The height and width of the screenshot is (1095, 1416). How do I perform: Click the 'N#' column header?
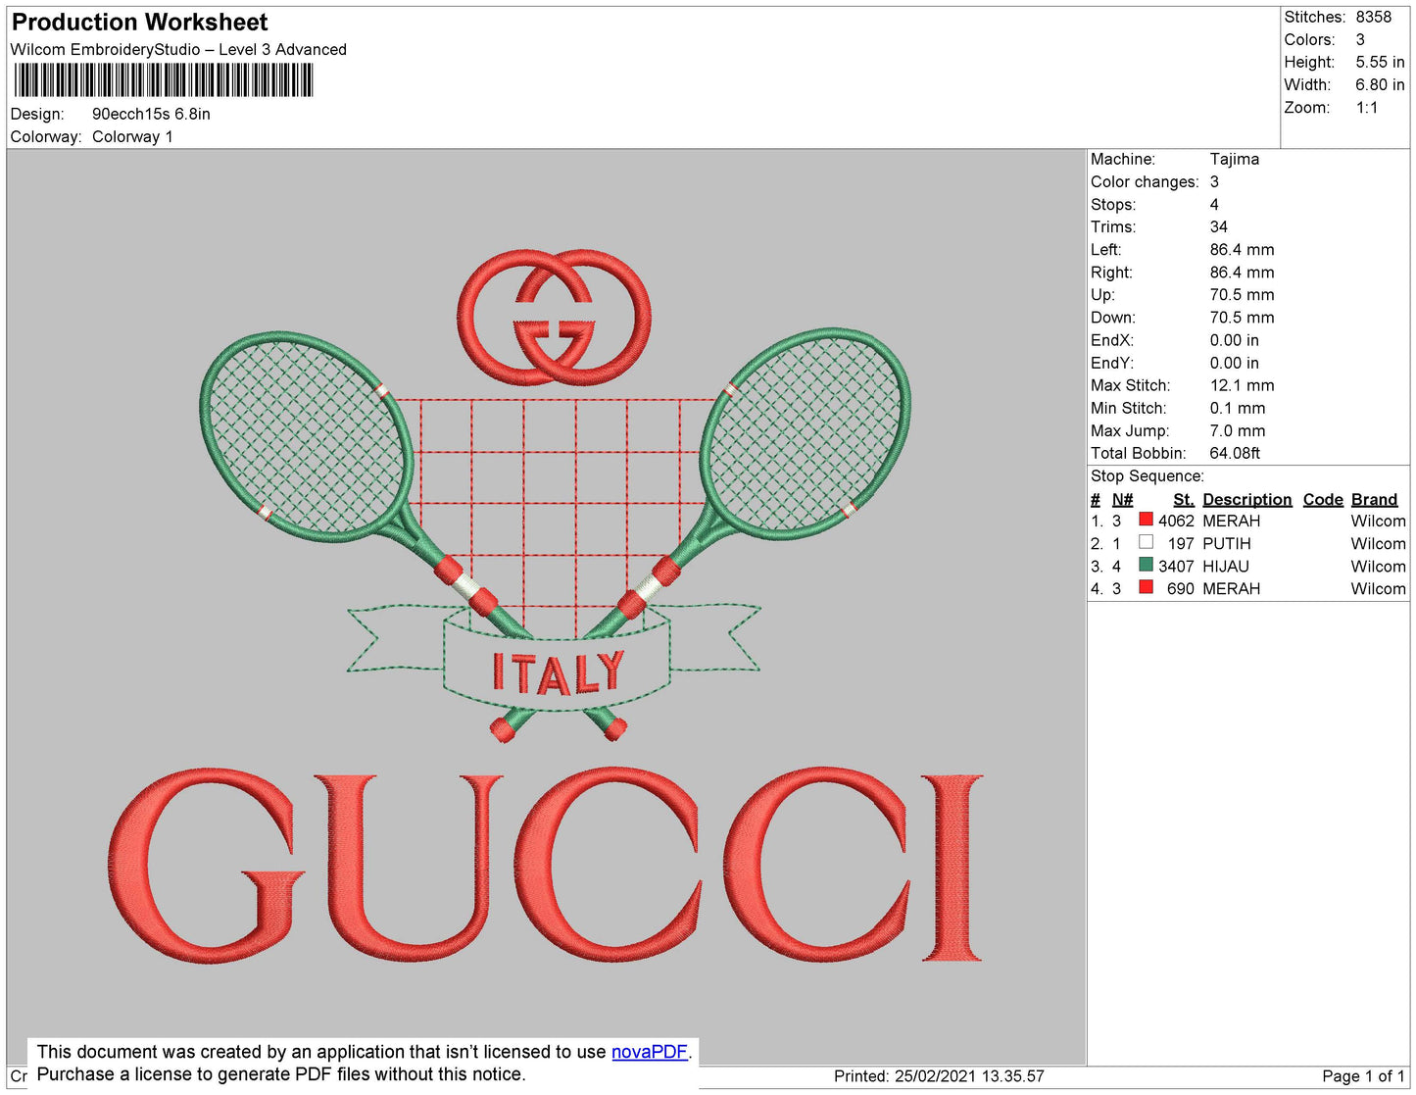[1122, 499]
